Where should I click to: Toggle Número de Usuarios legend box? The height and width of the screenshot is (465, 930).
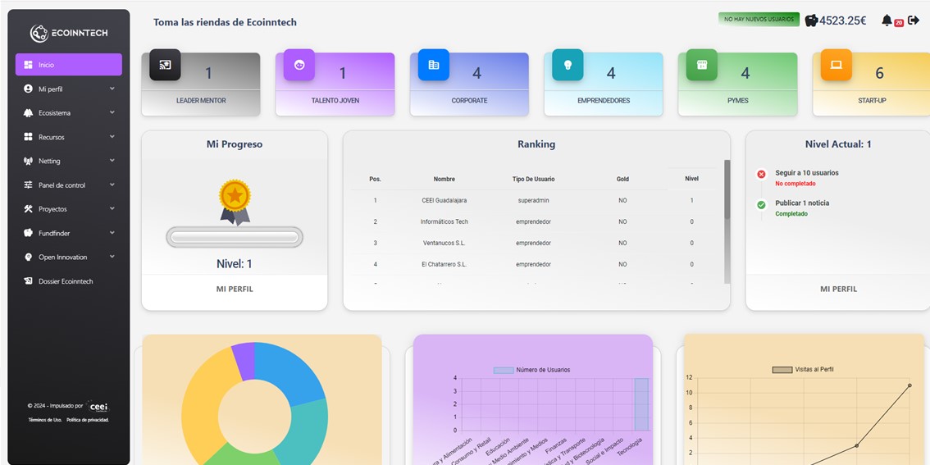[x=504, y=370]
